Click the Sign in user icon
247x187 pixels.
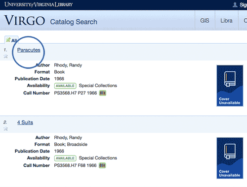235,5
